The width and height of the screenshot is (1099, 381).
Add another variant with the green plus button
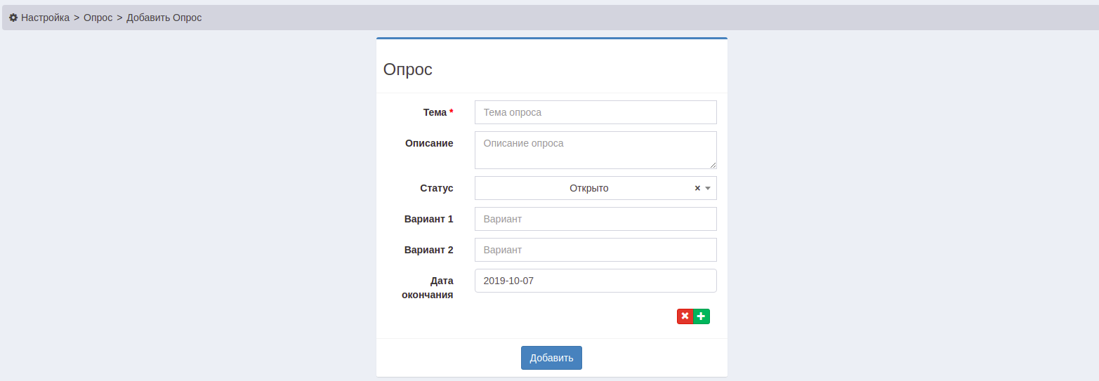[702, 316]
